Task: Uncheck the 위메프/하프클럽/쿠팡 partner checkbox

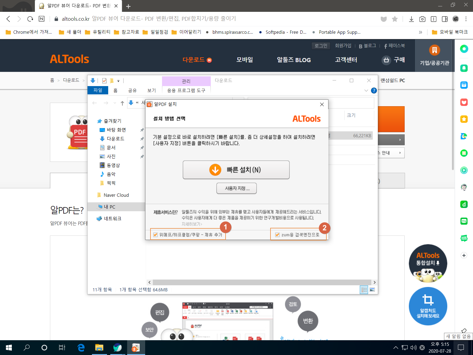Action: coord(155,235)
